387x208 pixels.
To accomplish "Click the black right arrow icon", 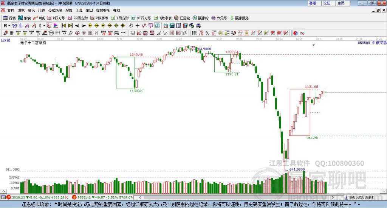I will click(x=84, y=25).
